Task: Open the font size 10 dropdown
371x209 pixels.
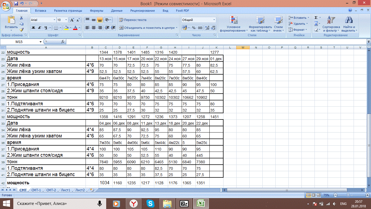Action: [x=66, y=20]
